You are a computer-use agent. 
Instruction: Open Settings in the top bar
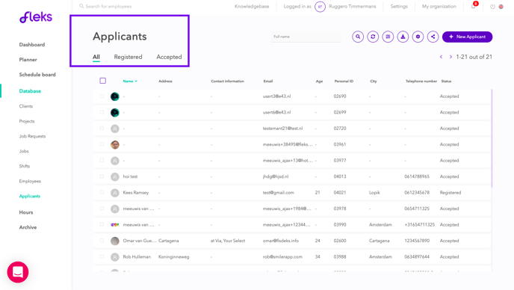click(399, 6)
